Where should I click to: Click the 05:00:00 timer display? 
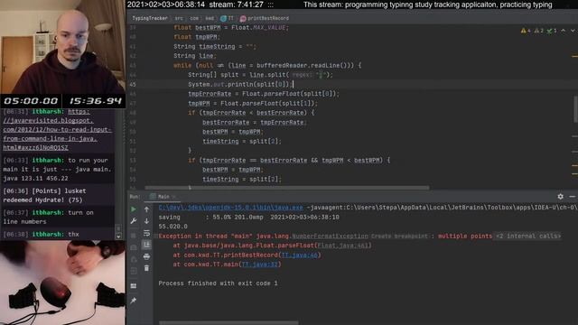pos(31,101)
